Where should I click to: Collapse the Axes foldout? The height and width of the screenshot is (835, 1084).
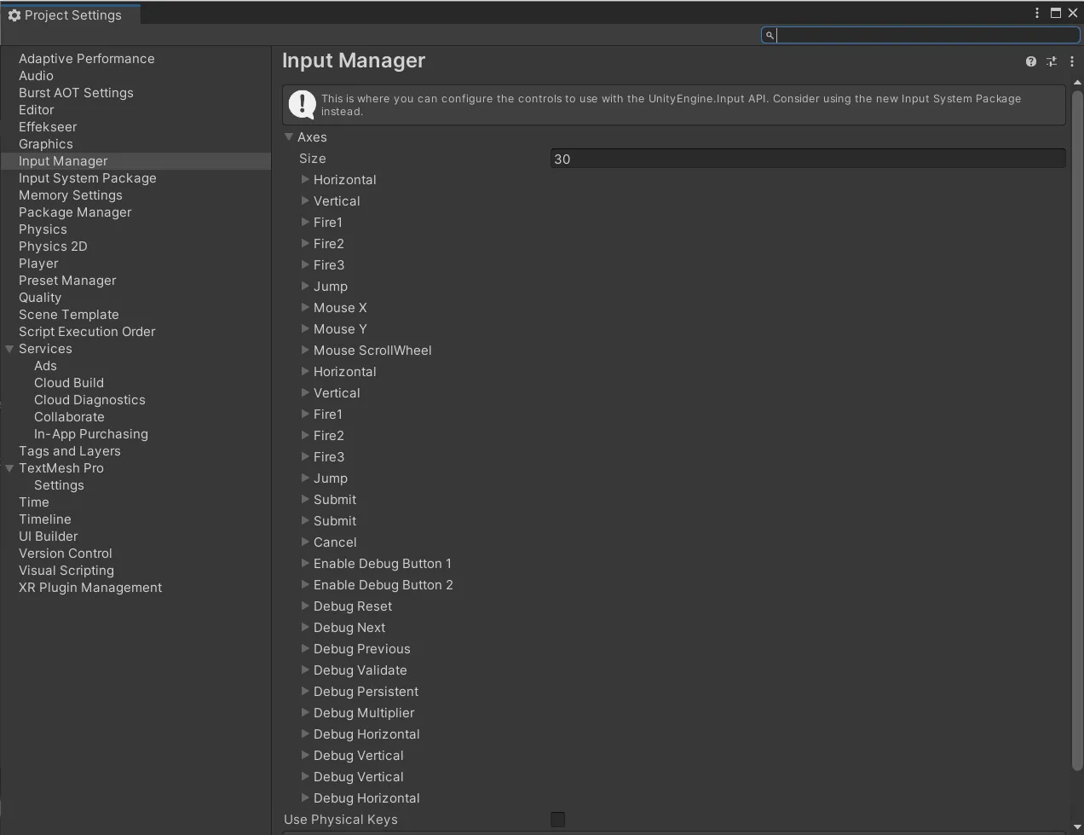tap(289, 136)
